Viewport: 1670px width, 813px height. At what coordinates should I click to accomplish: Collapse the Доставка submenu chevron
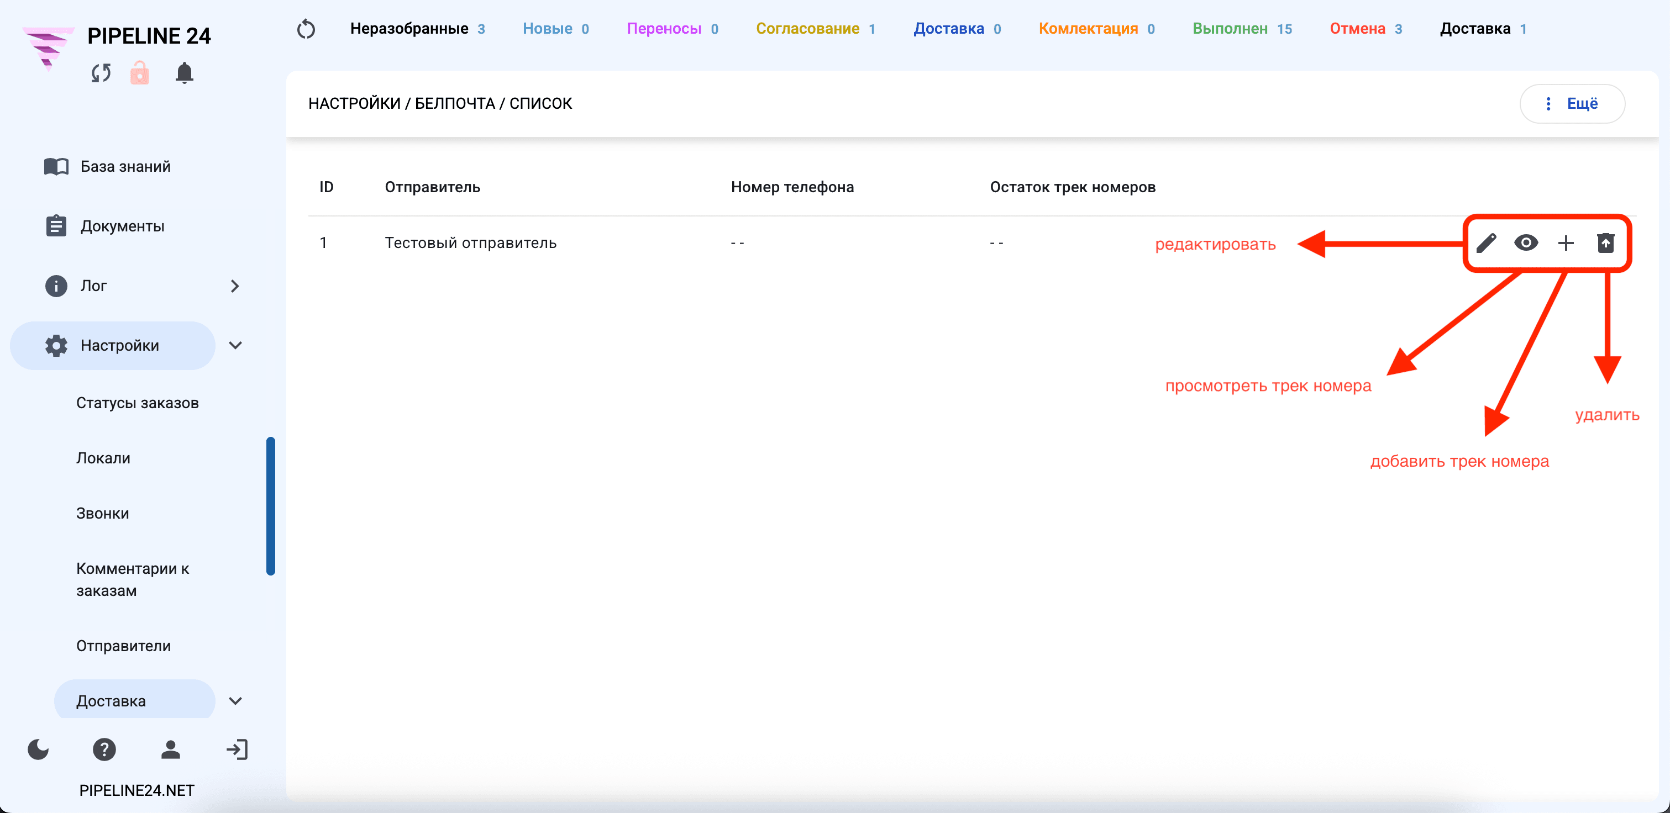click(235, 701)
